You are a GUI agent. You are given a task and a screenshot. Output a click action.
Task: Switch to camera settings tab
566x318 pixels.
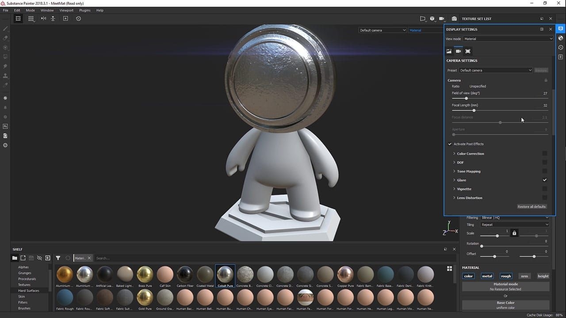tap(458, 51)
